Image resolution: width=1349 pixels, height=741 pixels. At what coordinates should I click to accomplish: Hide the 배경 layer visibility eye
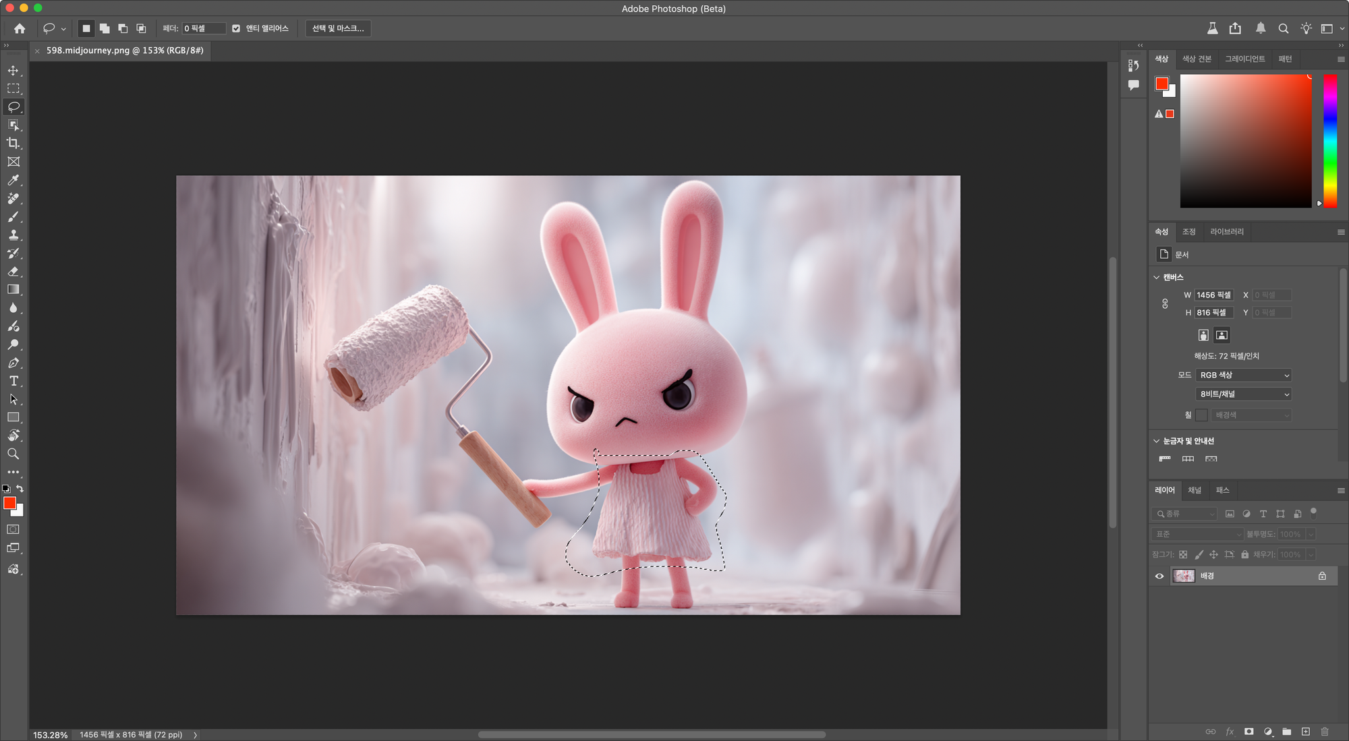(x=1159, y=576)
